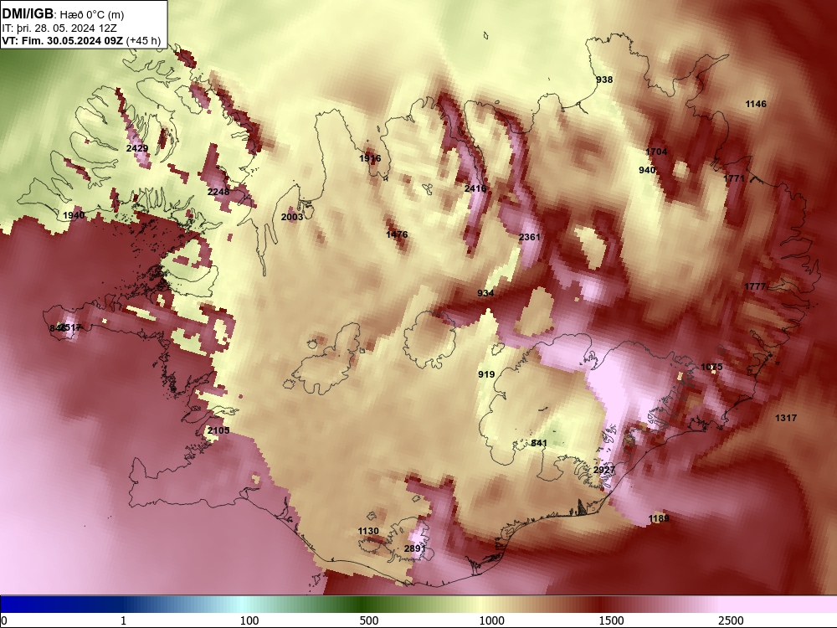Click the map value 2361
This screenshot has width=837, height=628.
[530, 237]
